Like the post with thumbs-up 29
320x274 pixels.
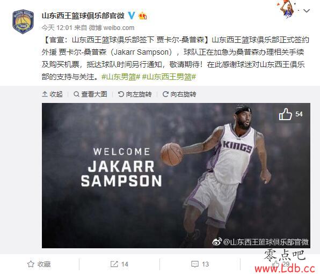[x=281, y=264]
